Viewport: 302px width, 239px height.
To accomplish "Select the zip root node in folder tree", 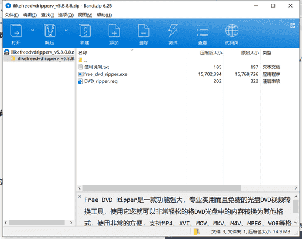I will click(39, 52).
